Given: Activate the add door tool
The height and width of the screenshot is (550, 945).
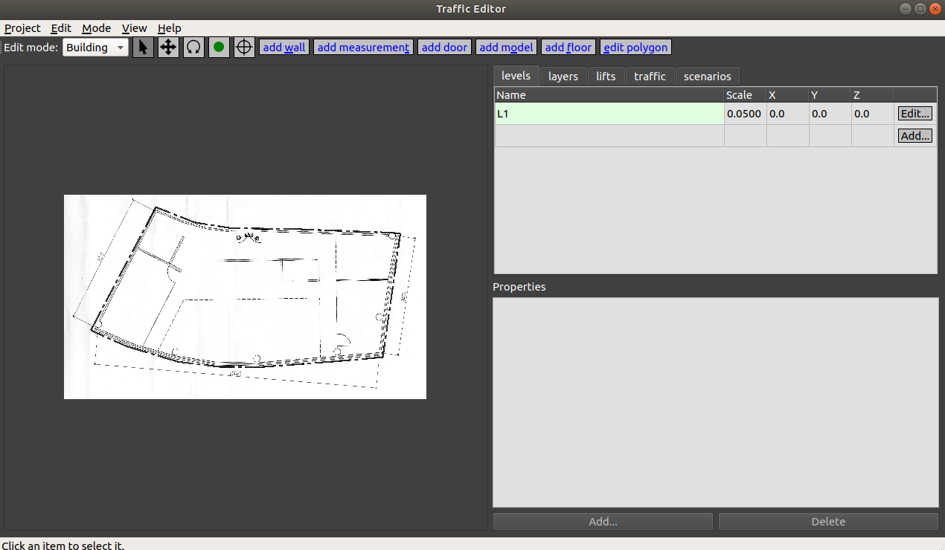Looking at the screenshot, I should point(444,47).
